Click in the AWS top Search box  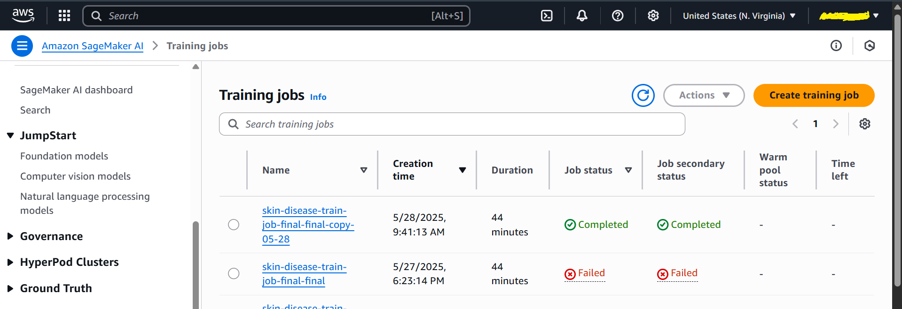(x=276, y=16)
